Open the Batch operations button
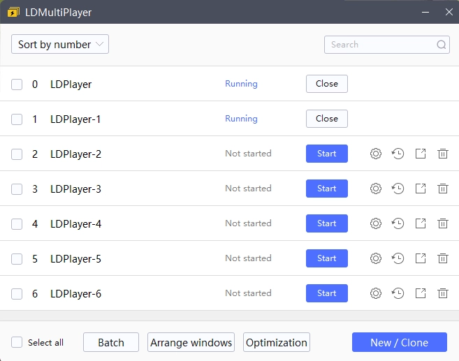 [110, 342]
